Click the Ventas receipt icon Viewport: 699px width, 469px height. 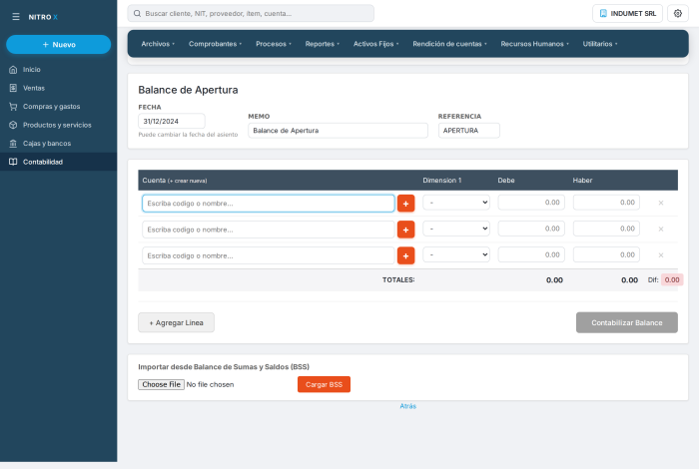pyautogui.click(x=13, y=88)
